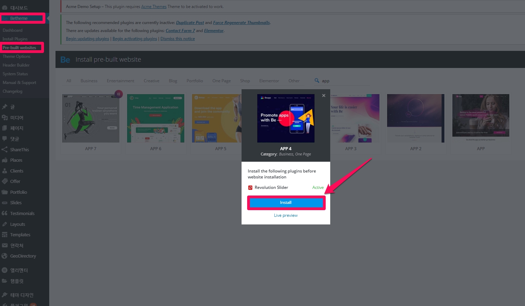Click the Testimonials quote icon
Viewport: 525px width, 306px height.
point(5,213)
